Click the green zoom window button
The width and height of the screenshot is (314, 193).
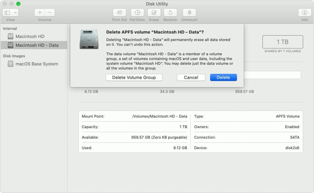point(18,4)
